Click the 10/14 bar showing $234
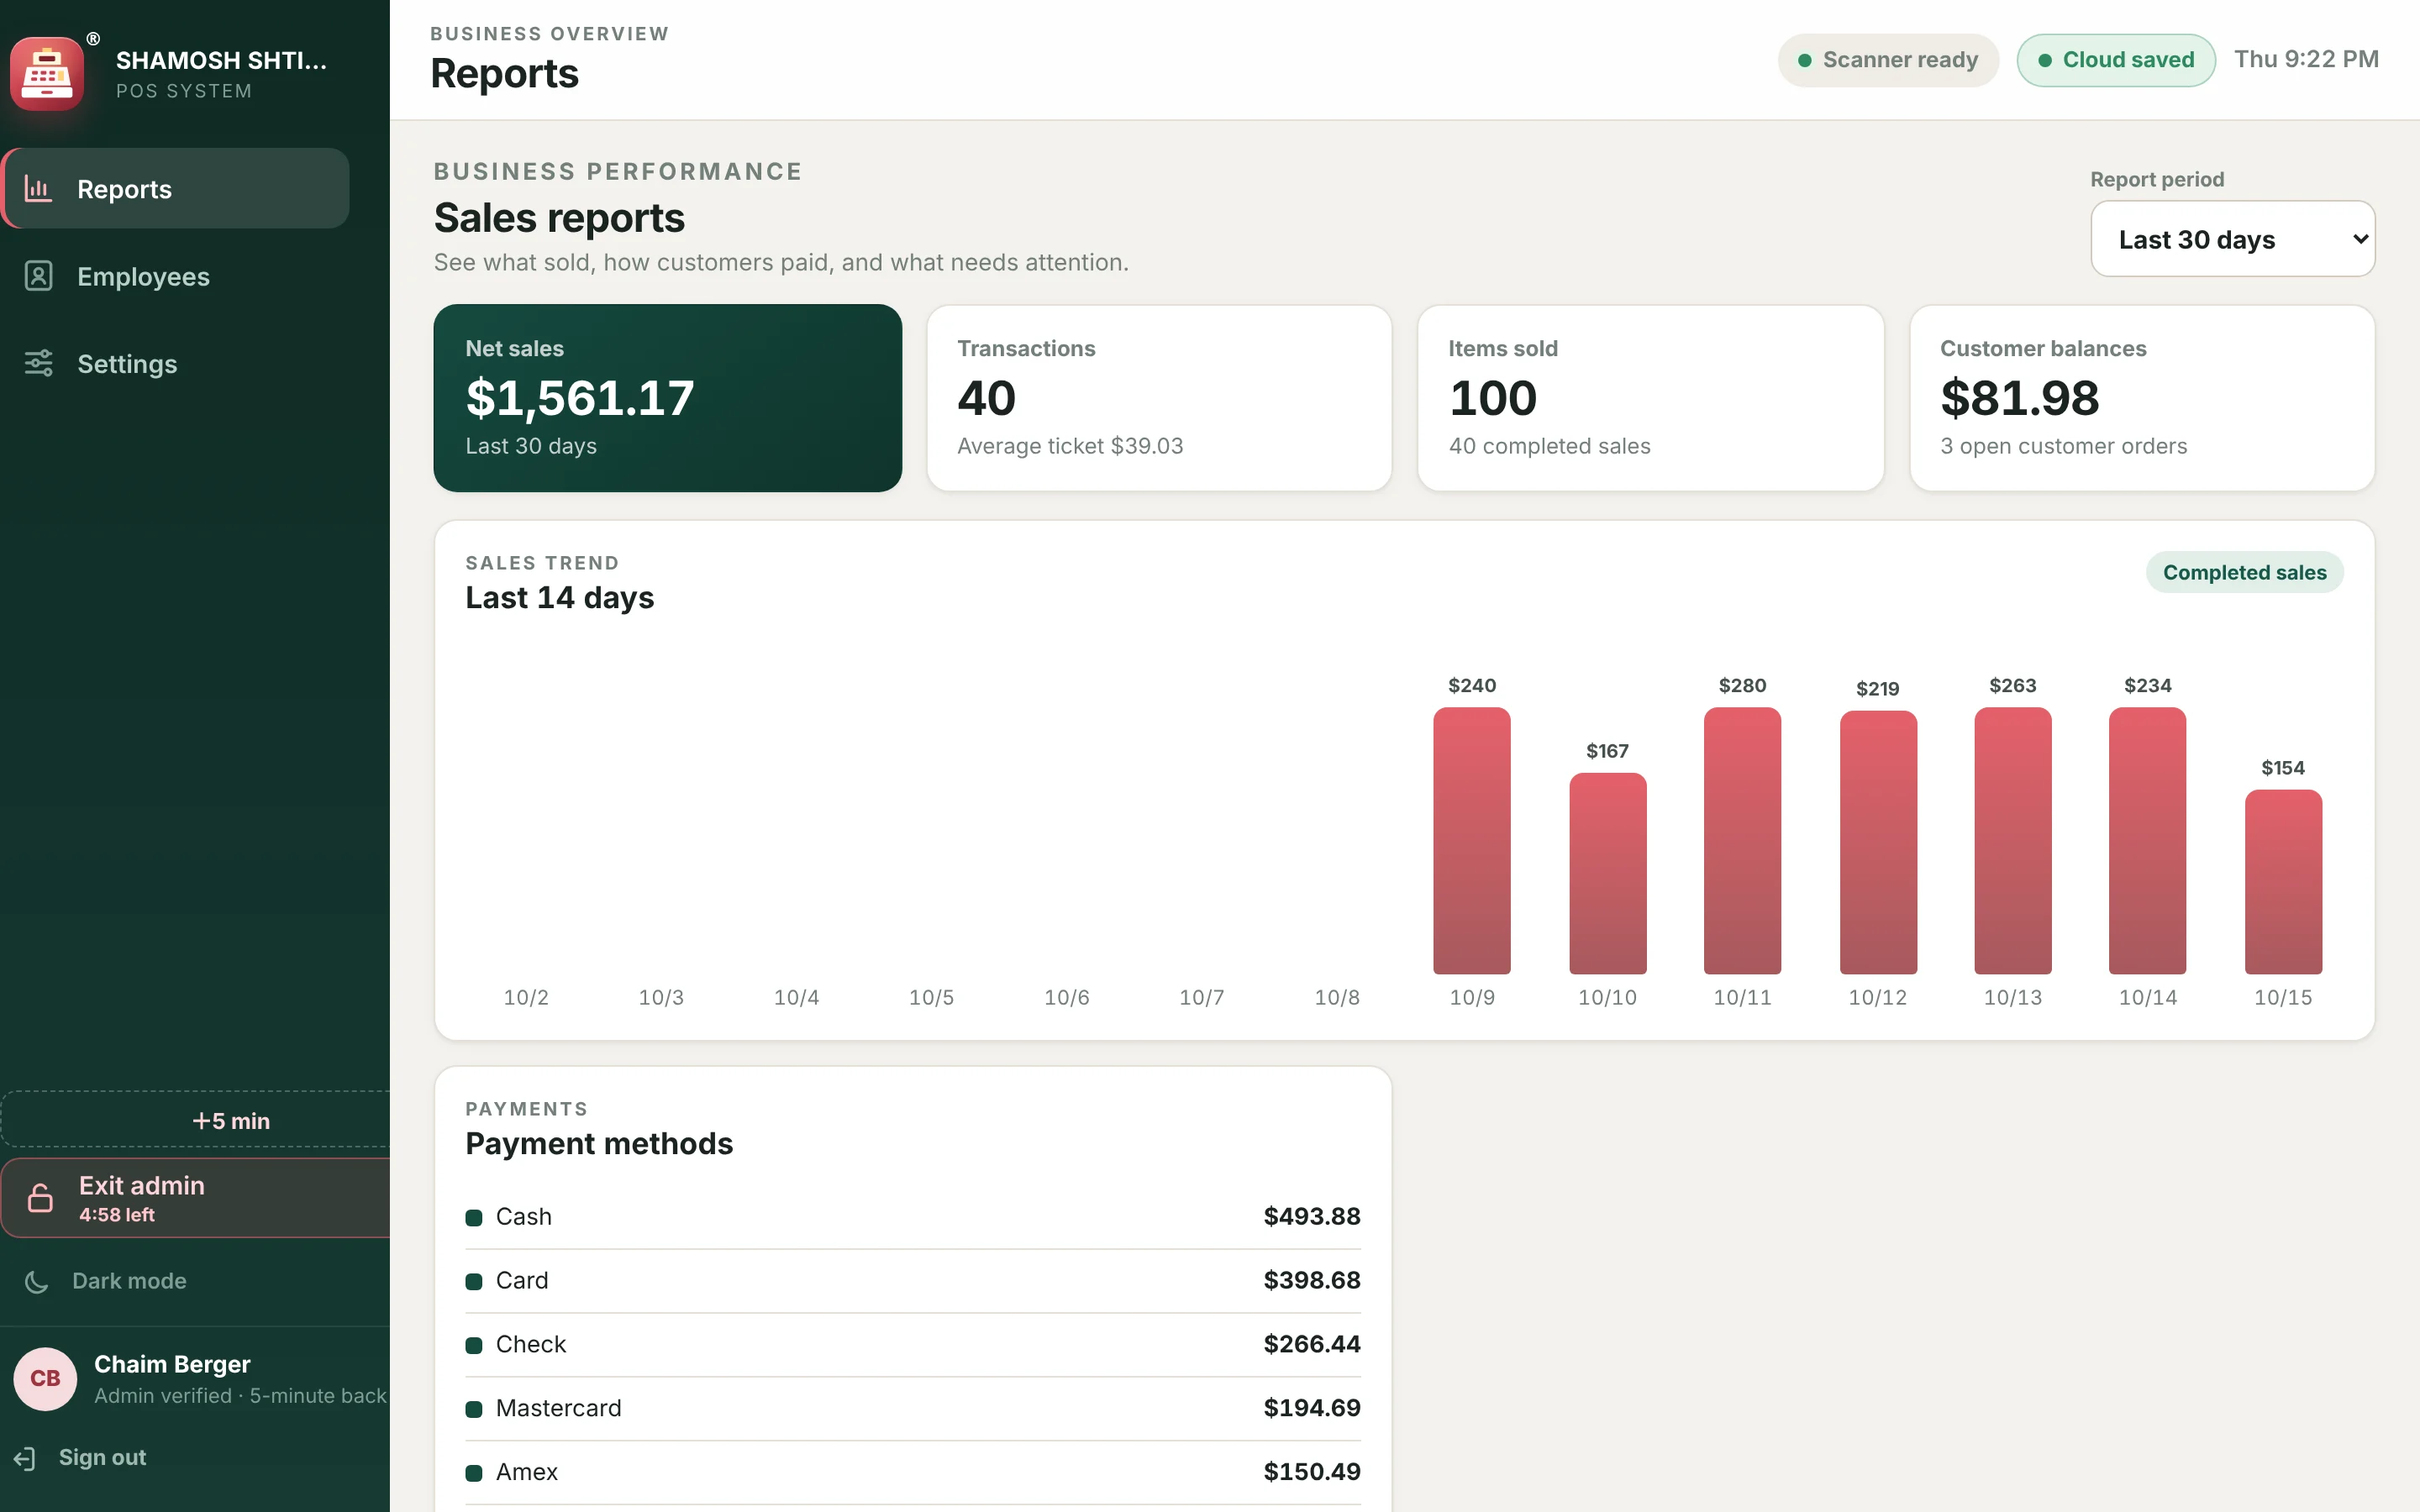This screenshot has height=1512, width=2420. click(x=2147, y=840)
